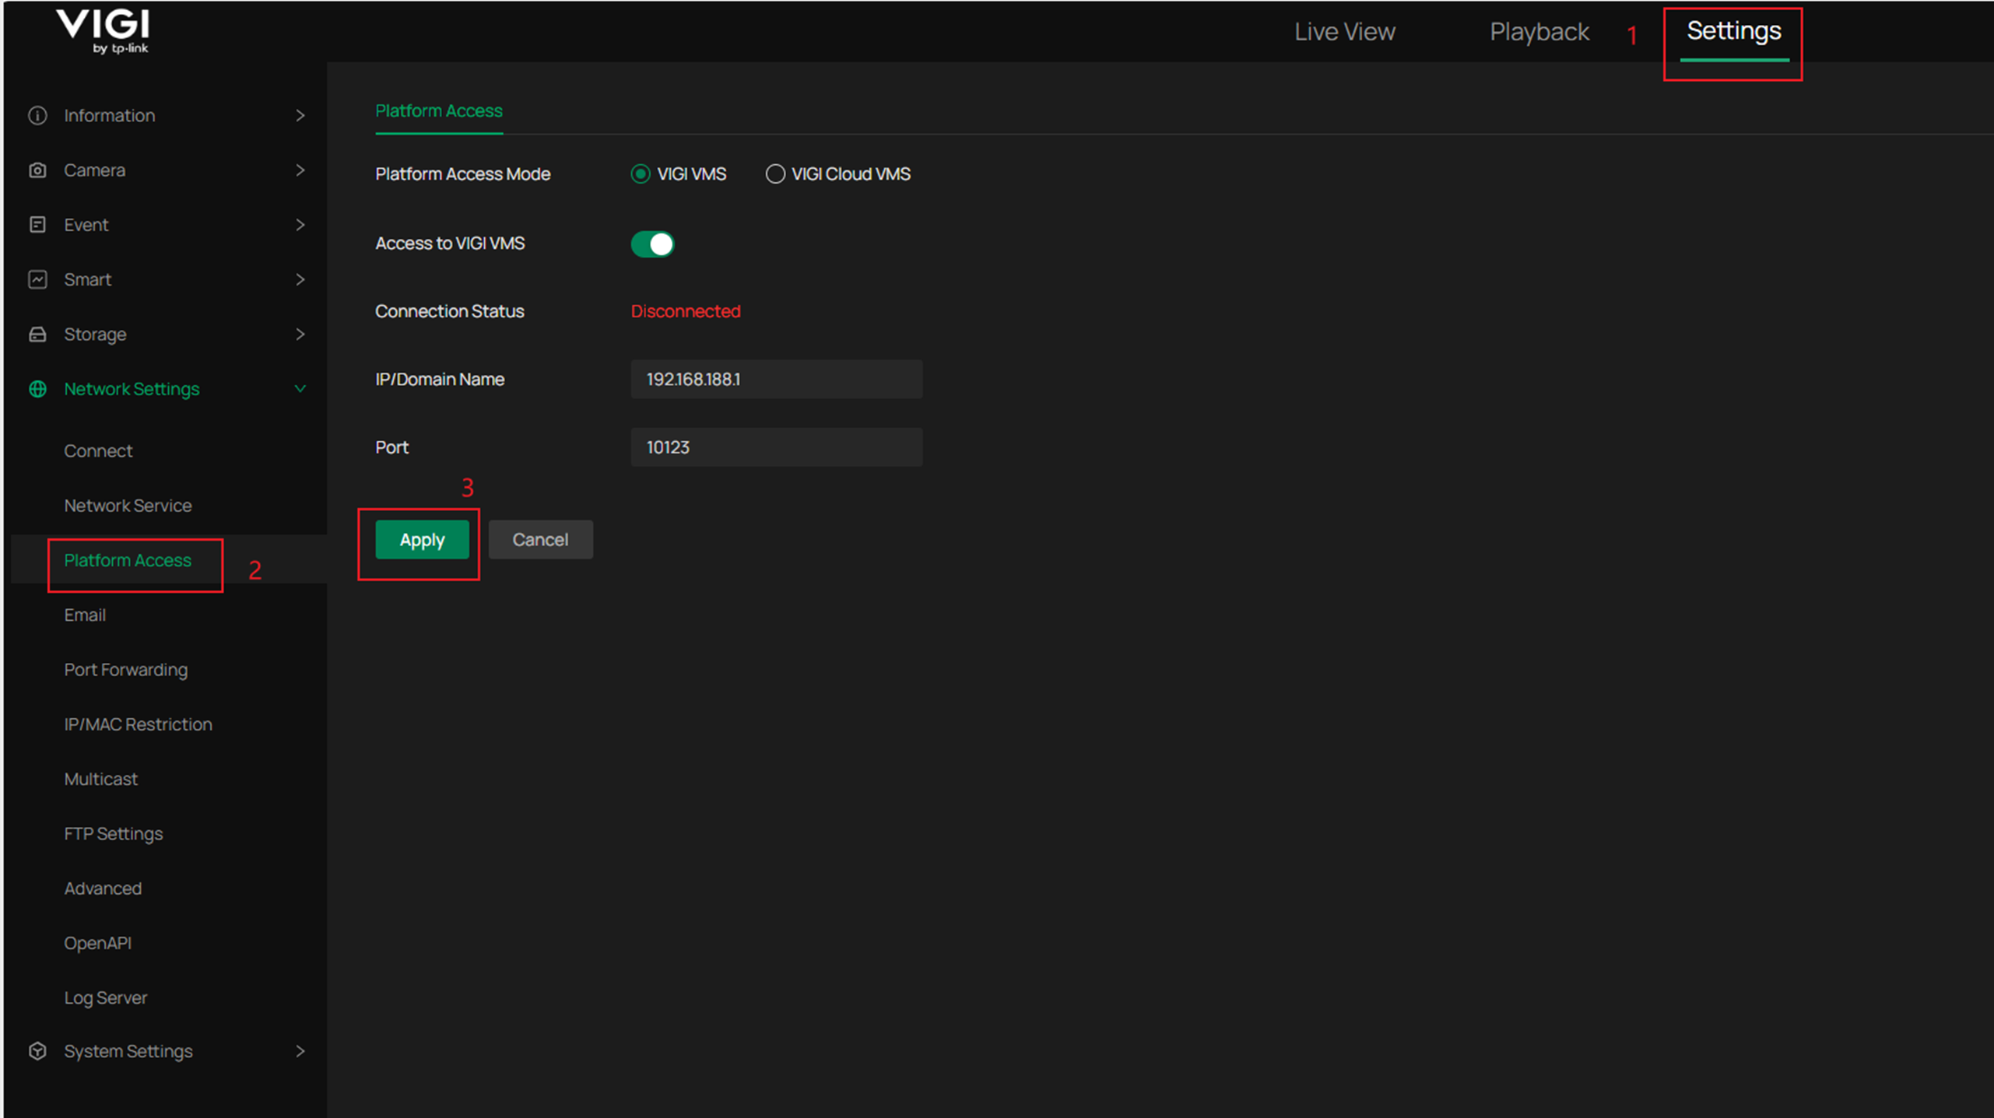This screenshot has width=1994, height=1118.
Task: Open OpenAPI in sidebar
Action: click(97, 942)
